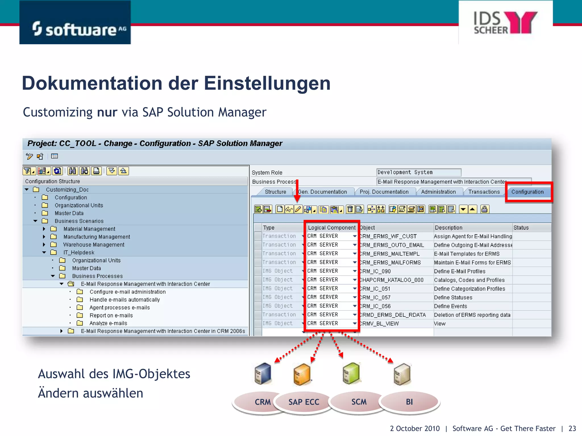Select the row for CHAPCRM_KATALOG_000

pos(258,280)
